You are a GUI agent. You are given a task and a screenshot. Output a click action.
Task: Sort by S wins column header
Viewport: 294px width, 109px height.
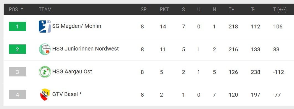point(183,9)
